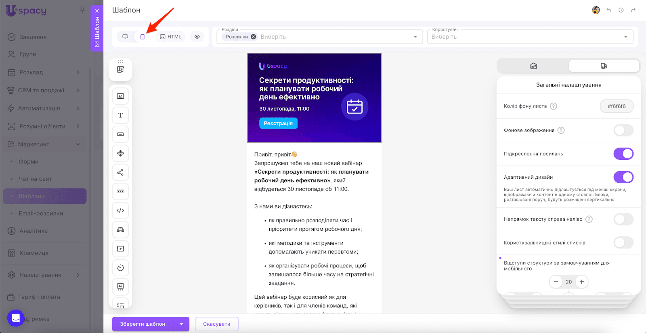Add a banner block
Viewport: 646px width, 333px height.
point(120,230)
